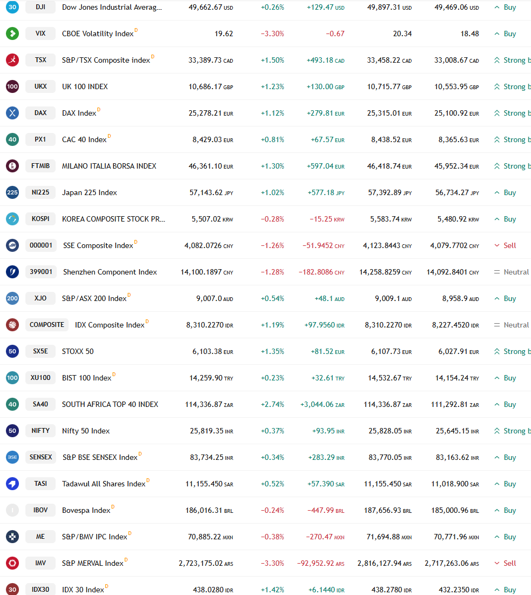Click the Buy rating for Japan 225

(x=505, y=193)
